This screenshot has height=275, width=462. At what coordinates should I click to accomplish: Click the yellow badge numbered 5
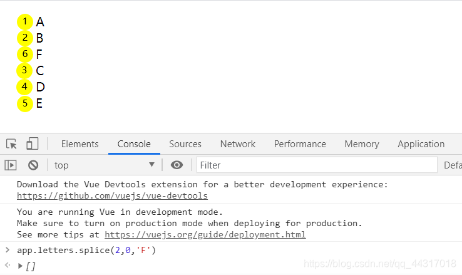[x=25, y=104]
